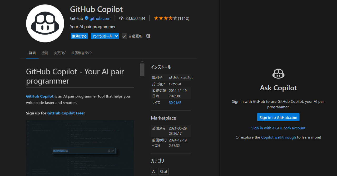Click the microphone icon in the preview screenshot
This screenshot has height=176, width=337.
point(109,151)
